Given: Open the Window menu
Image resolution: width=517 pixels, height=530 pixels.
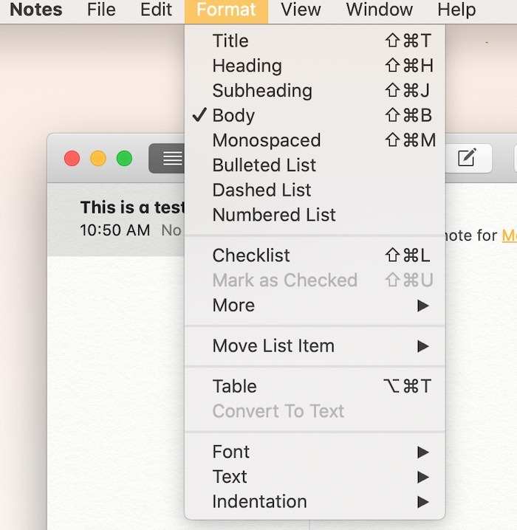Looking at the screenshot, I should (380, 10).
